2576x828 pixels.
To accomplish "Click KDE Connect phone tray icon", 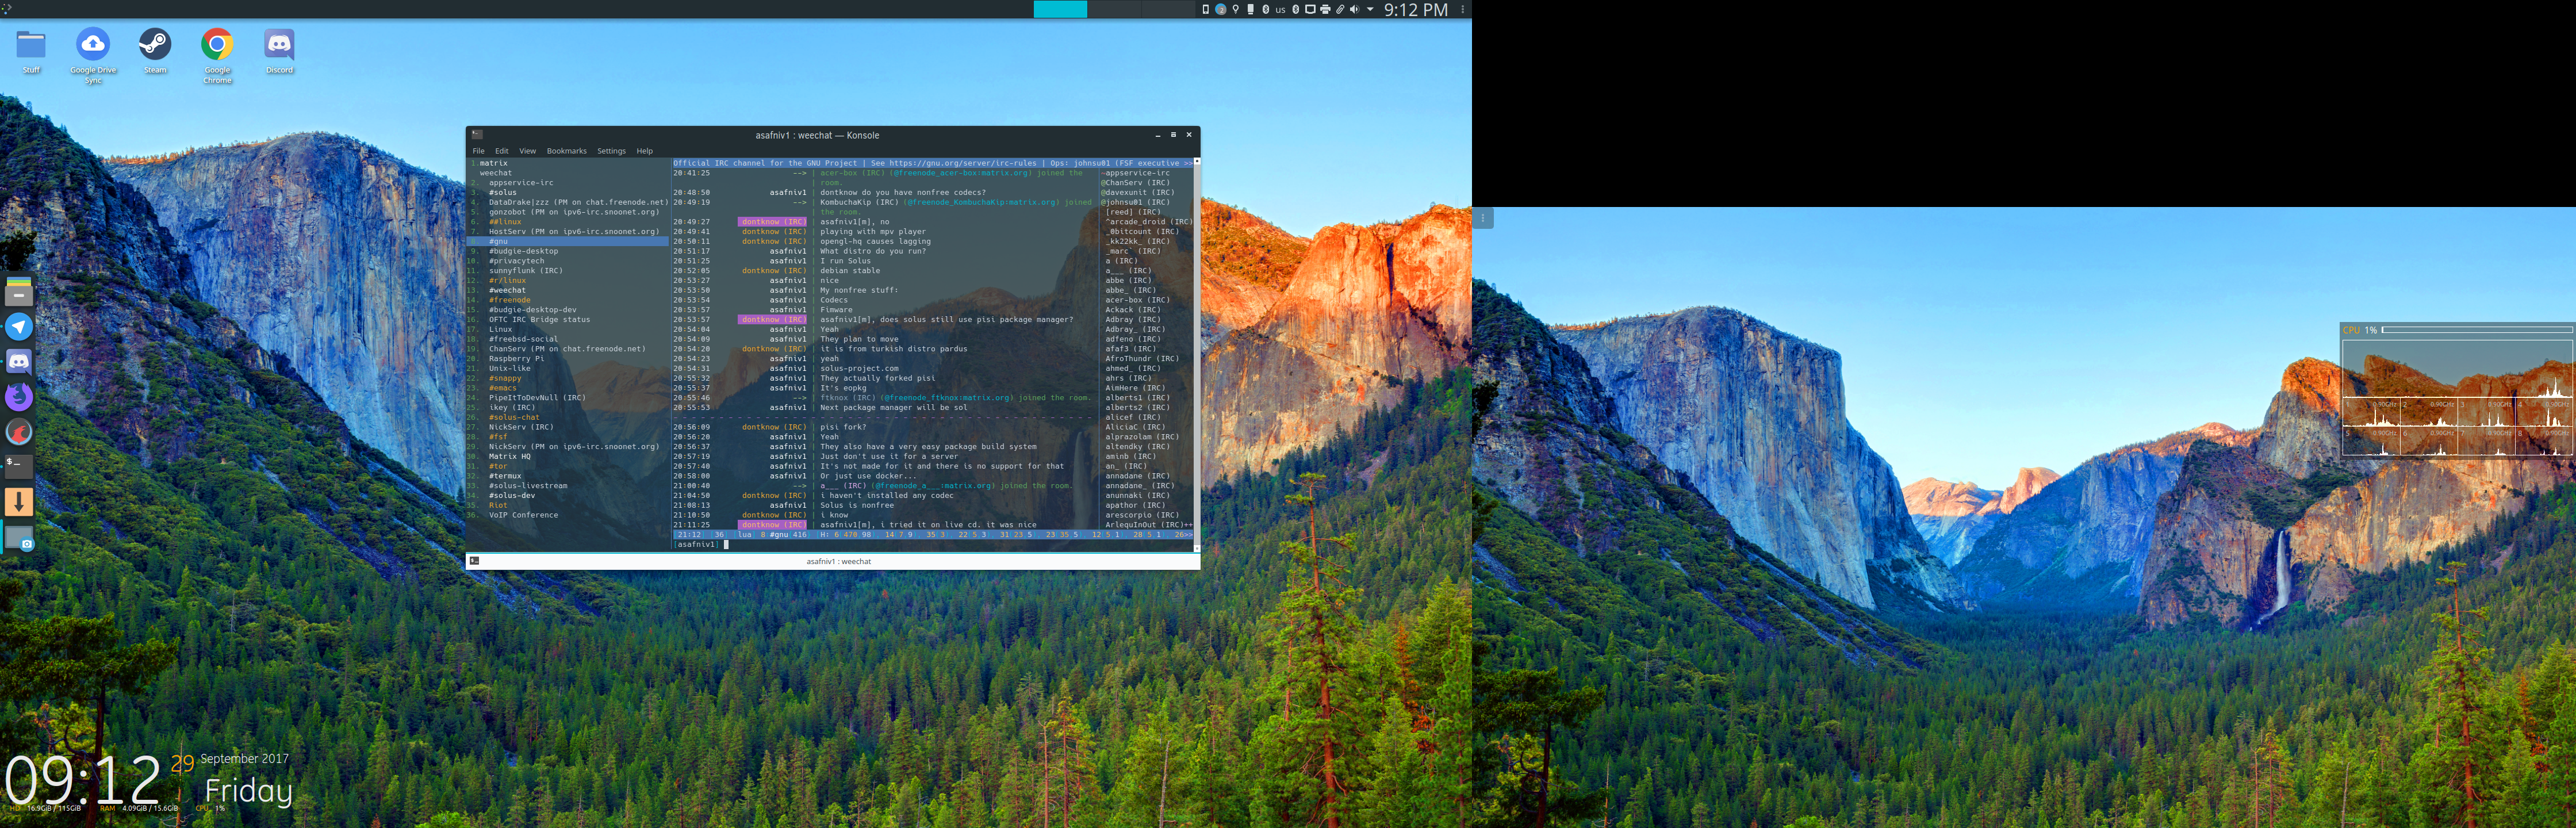I will 1206,9.
